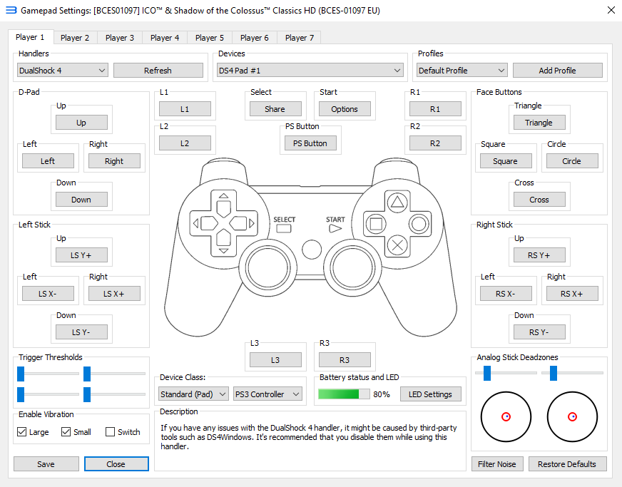Remap the D-Pad Up button

tap(81, 123)
